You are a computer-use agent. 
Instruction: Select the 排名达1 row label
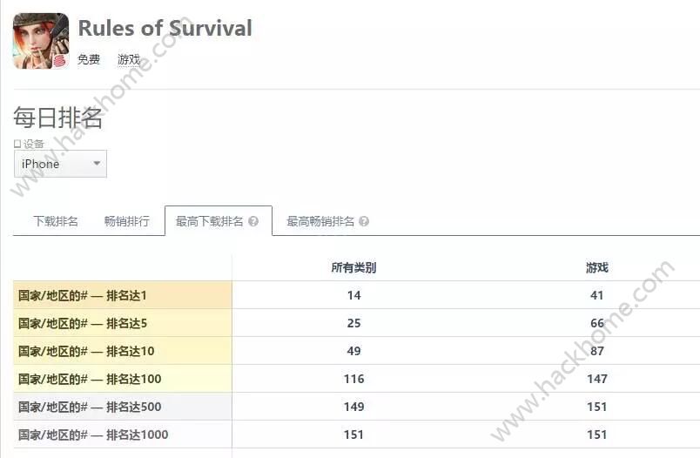(83, 295)
